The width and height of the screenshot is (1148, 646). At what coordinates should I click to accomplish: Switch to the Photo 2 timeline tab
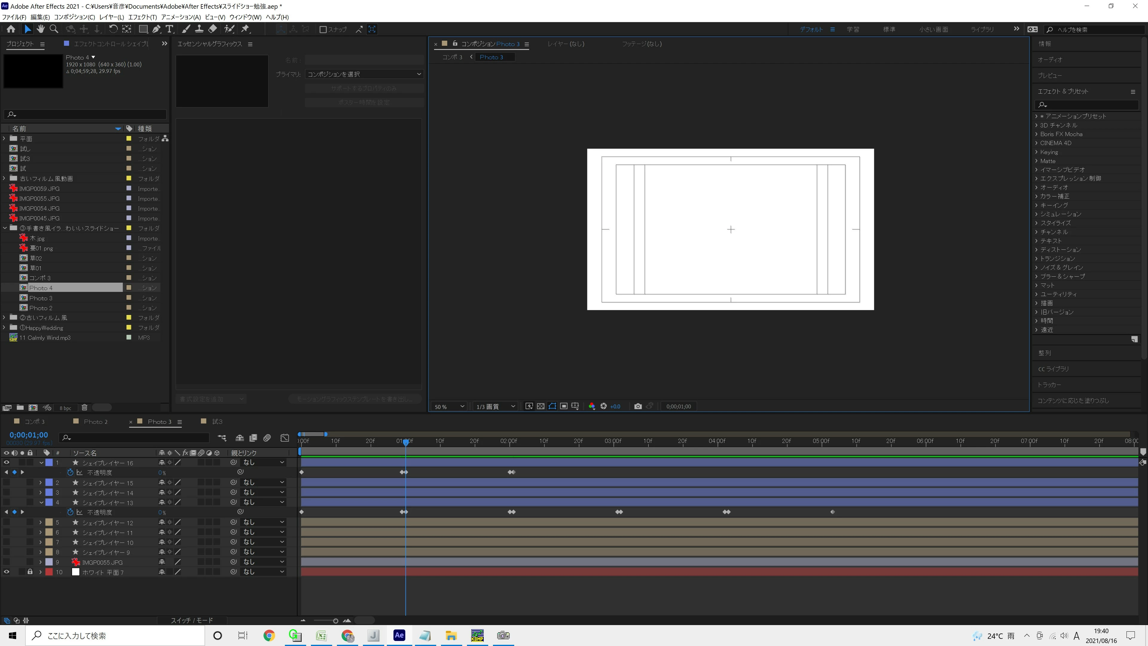pyautogui.click(x=95, y=422)
